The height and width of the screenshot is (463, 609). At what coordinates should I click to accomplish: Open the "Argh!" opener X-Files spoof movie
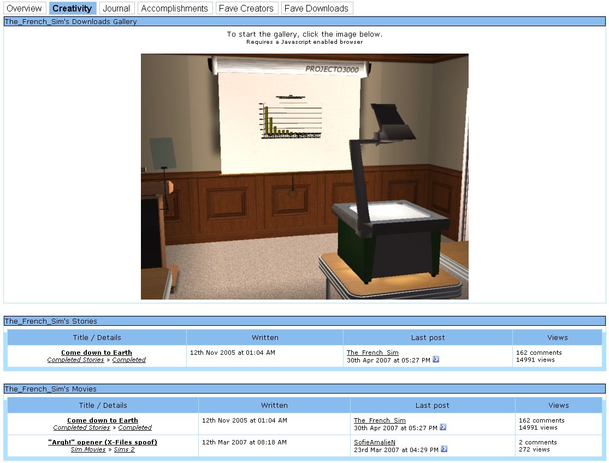click(103, 442)
